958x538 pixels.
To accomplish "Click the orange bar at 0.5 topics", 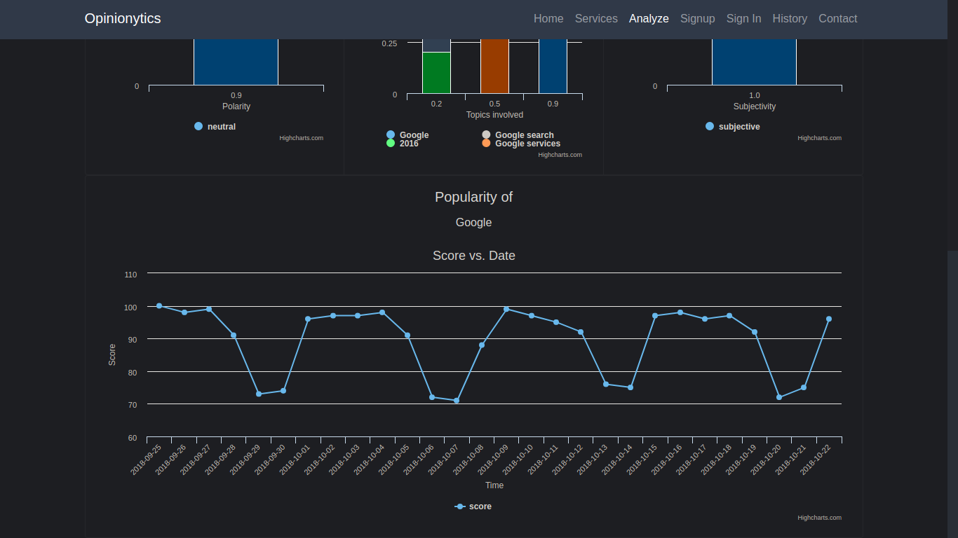I will (x=494, y=67).
